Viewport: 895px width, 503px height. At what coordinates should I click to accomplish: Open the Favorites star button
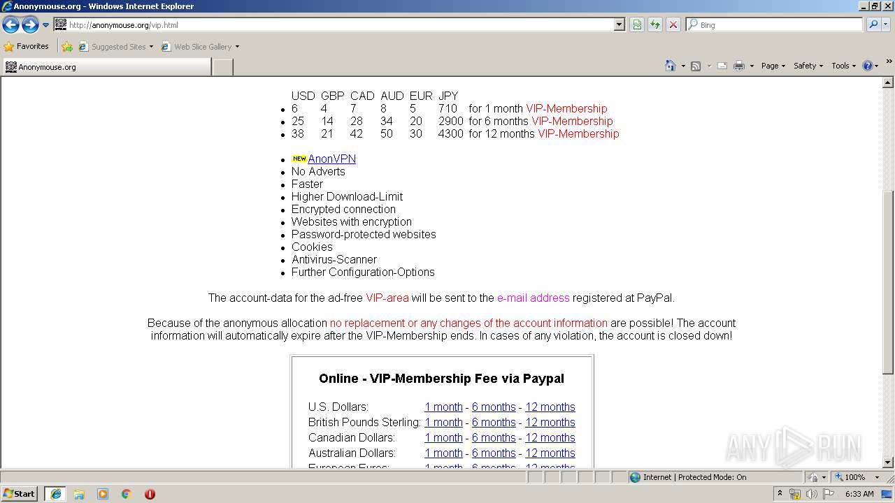click(x=27, y=46)
